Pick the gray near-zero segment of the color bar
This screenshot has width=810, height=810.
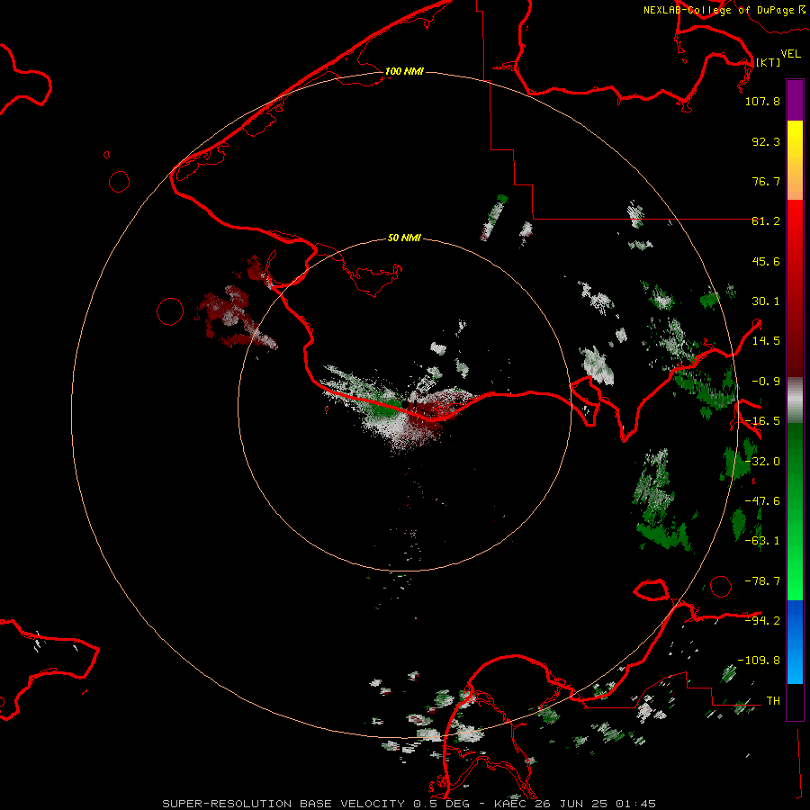pyautogui.click(x=795, y=400)
